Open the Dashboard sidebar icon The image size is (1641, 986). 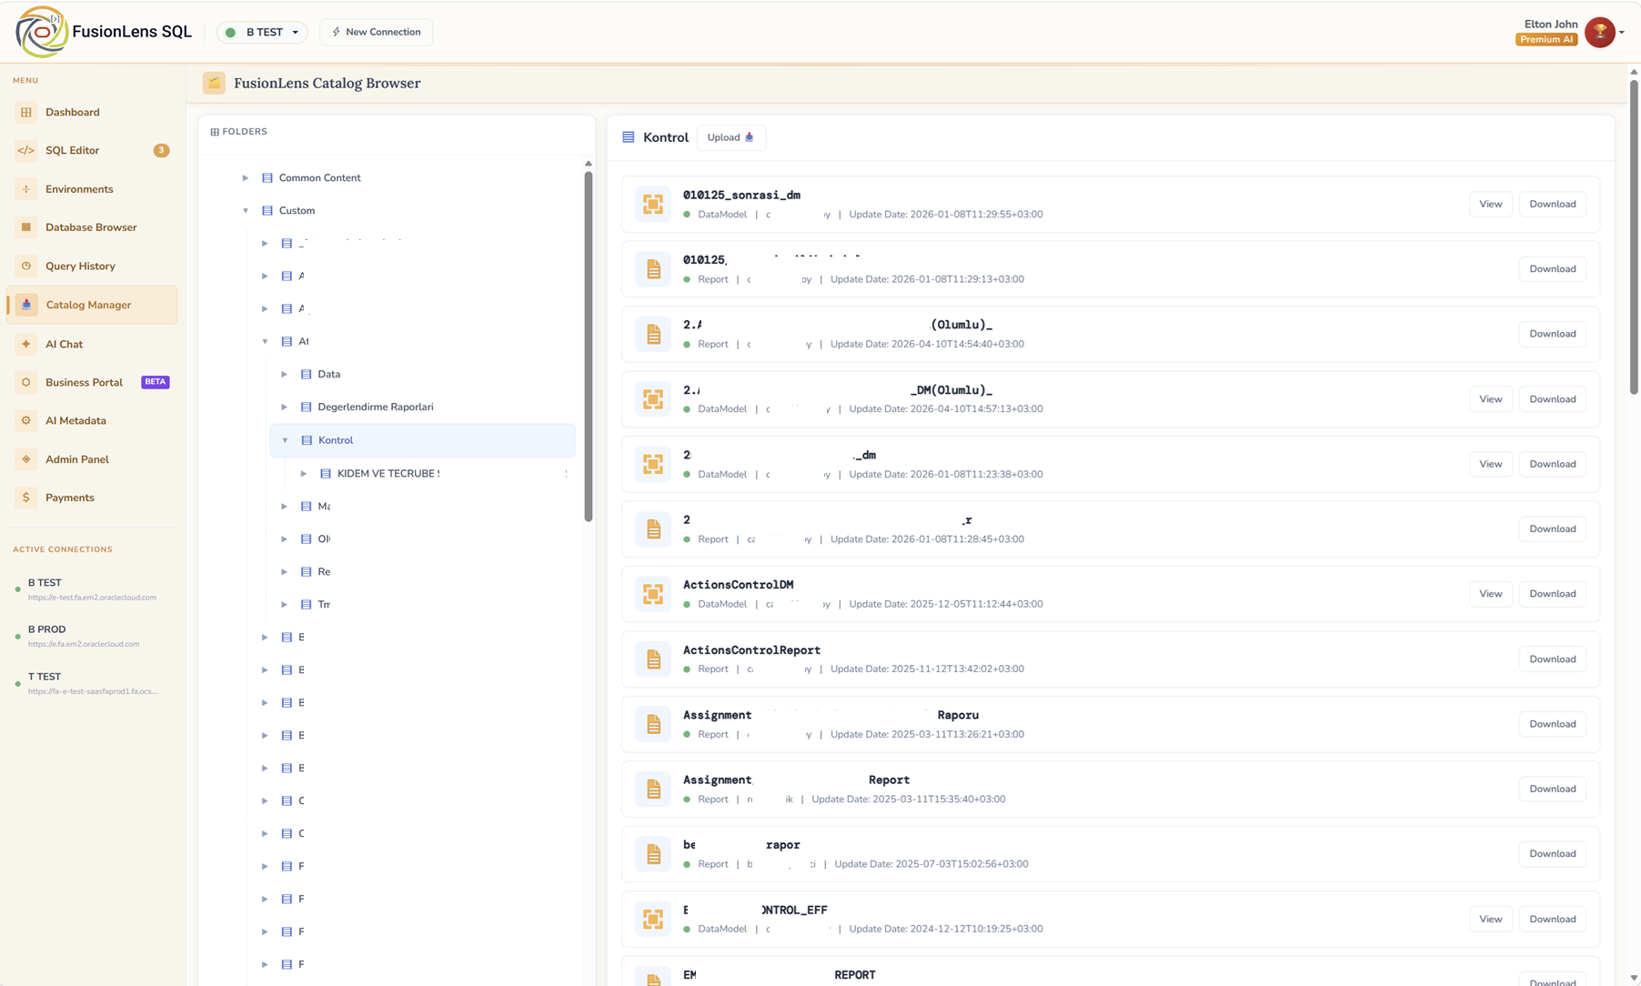click(x=26, y=112)
